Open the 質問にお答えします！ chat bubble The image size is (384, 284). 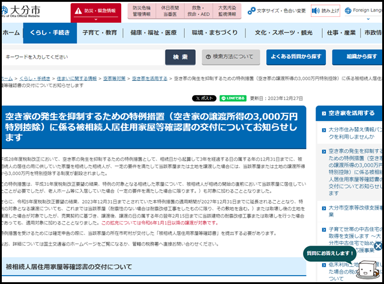329,253
